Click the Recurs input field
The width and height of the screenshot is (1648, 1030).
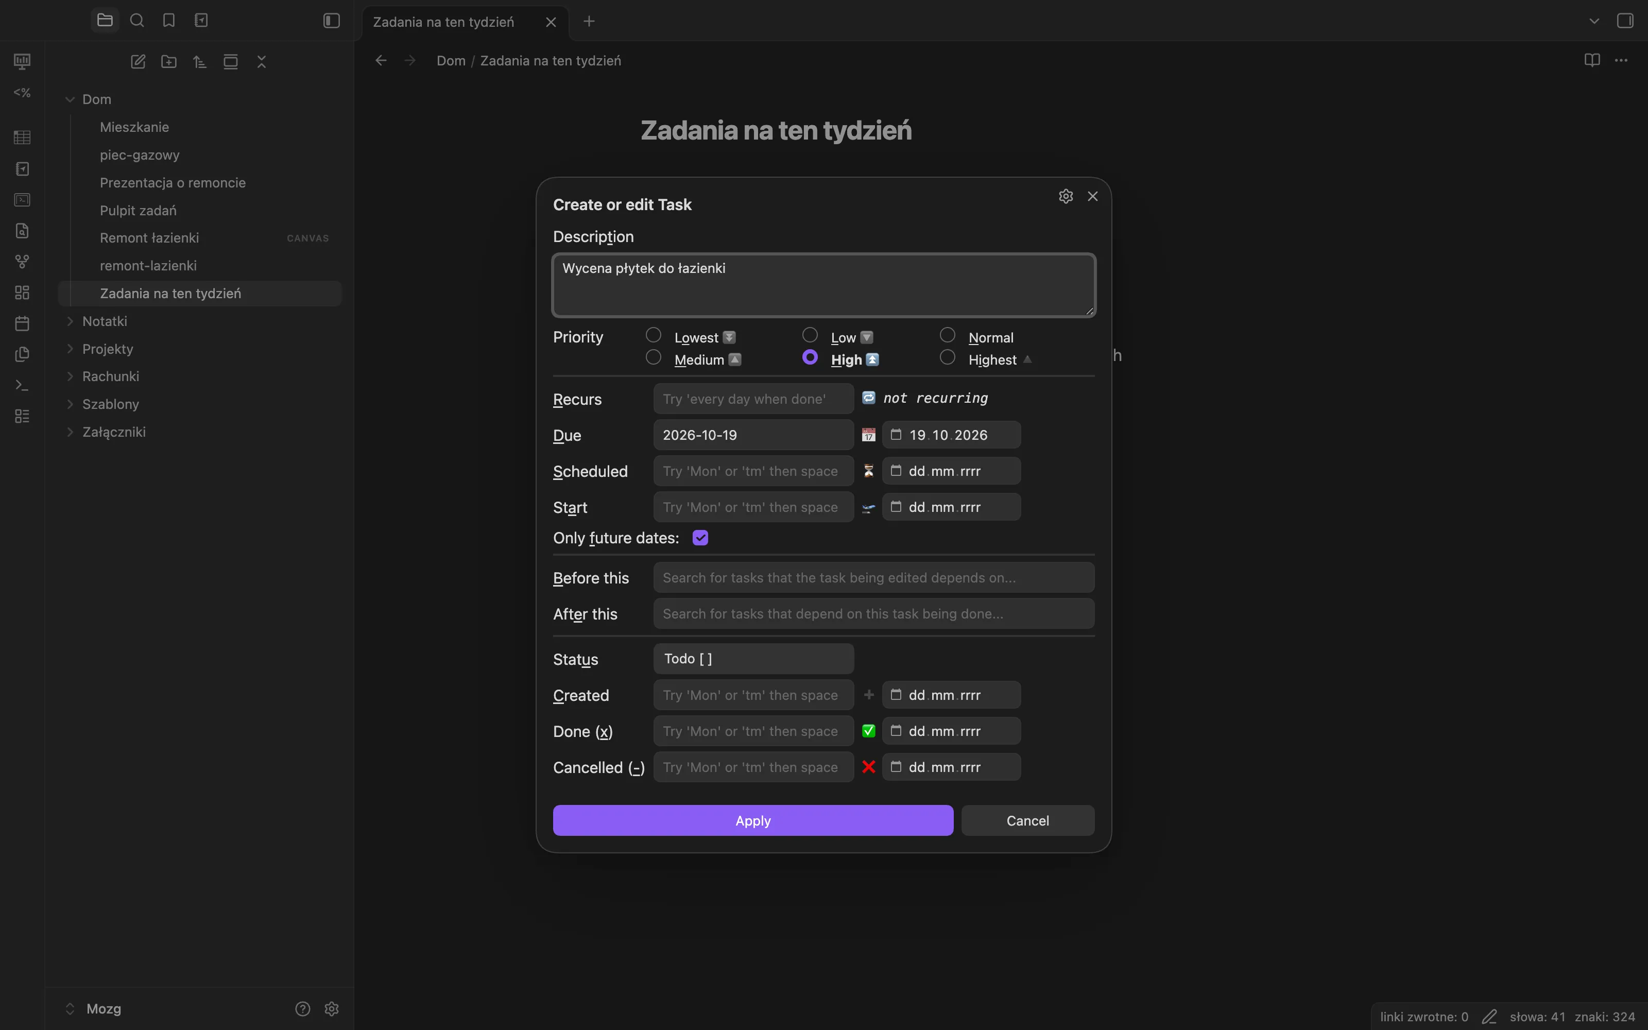click(x=753, y=399)
